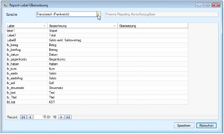The image size is (224, 134).
Task: Select the lb_kurs cell
Action: tap(27, 69)
